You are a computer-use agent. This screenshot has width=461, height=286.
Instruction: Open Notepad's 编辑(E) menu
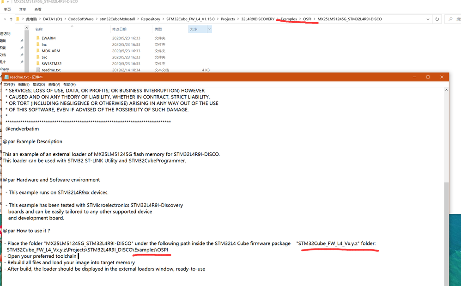(24, 85)
